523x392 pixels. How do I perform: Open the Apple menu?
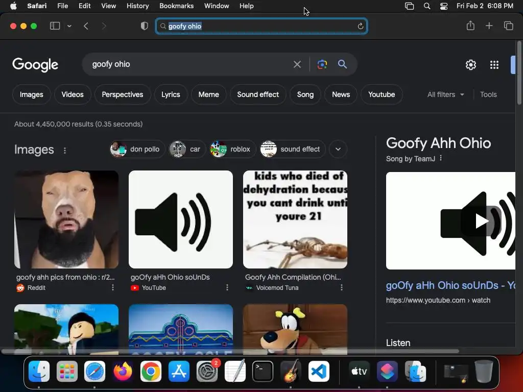pos(13,6)
